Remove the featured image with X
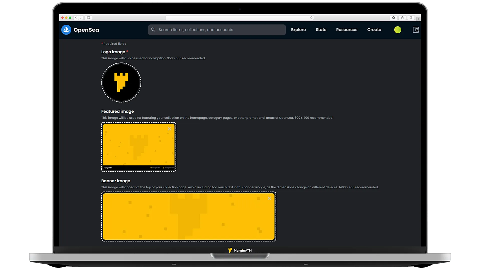480x270 pixels. click(x=169, y=129)
